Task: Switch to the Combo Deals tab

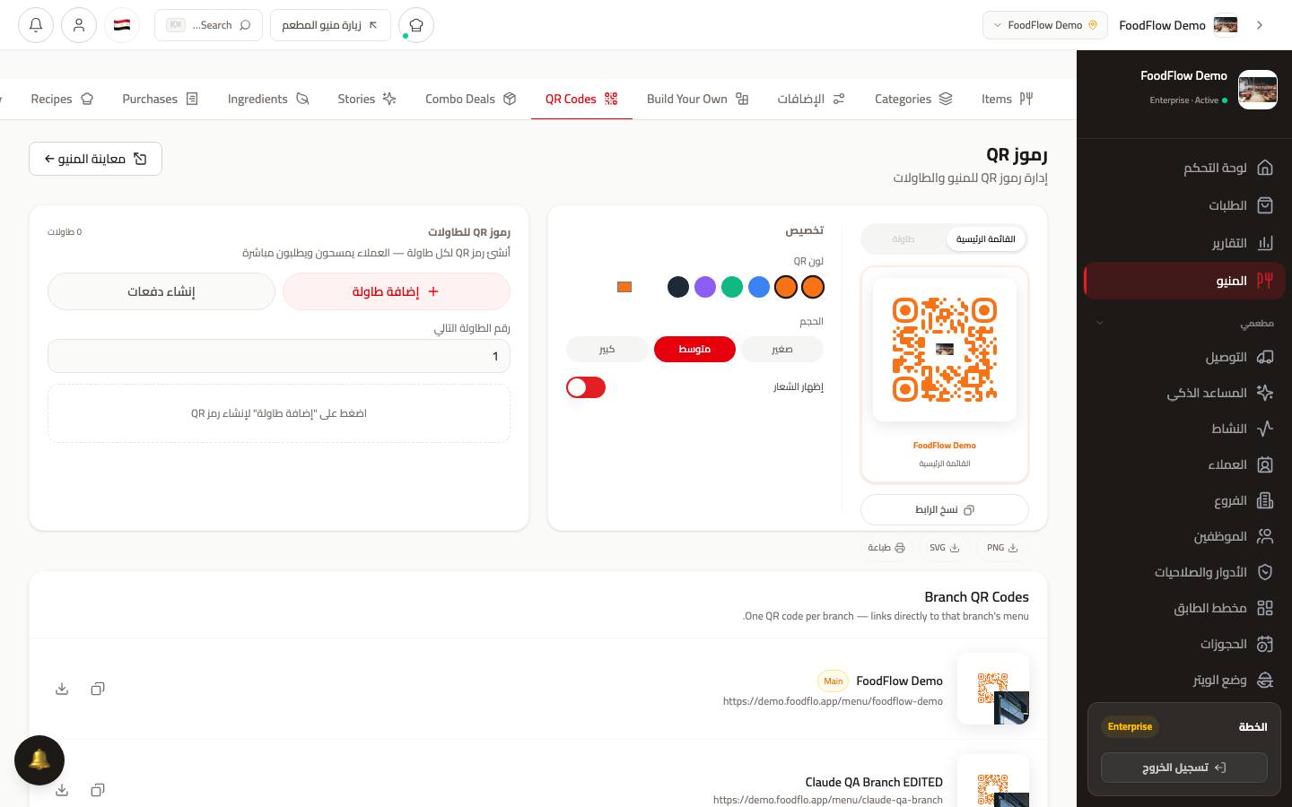Action: 471,99
